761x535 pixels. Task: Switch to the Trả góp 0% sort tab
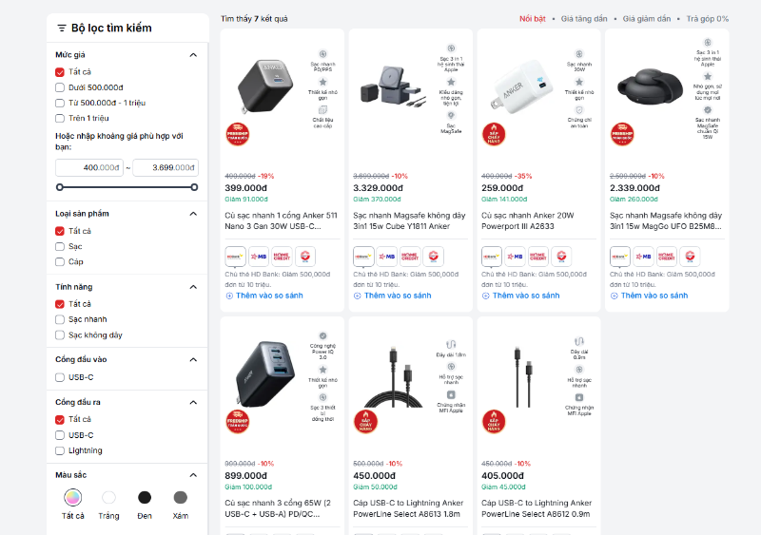coord(707,19)
